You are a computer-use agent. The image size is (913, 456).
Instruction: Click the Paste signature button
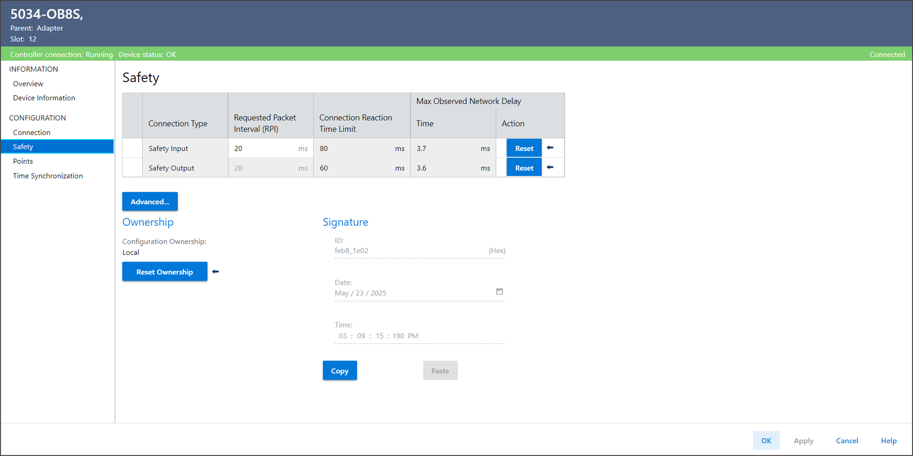click(440, 371)
